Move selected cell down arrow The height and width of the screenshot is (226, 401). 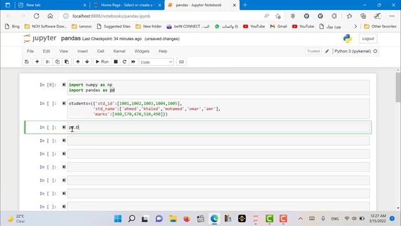click(87, 62)
